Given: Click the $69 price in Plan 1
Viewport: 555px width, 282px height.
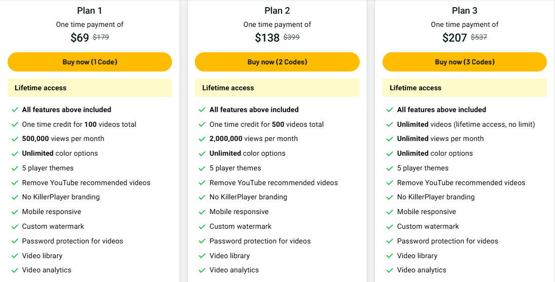Looking at the screenshot, I should coord(80,38).
